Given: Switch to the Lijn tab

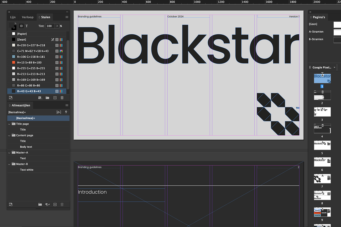Looking at the screenshot, I should point(13,17).
